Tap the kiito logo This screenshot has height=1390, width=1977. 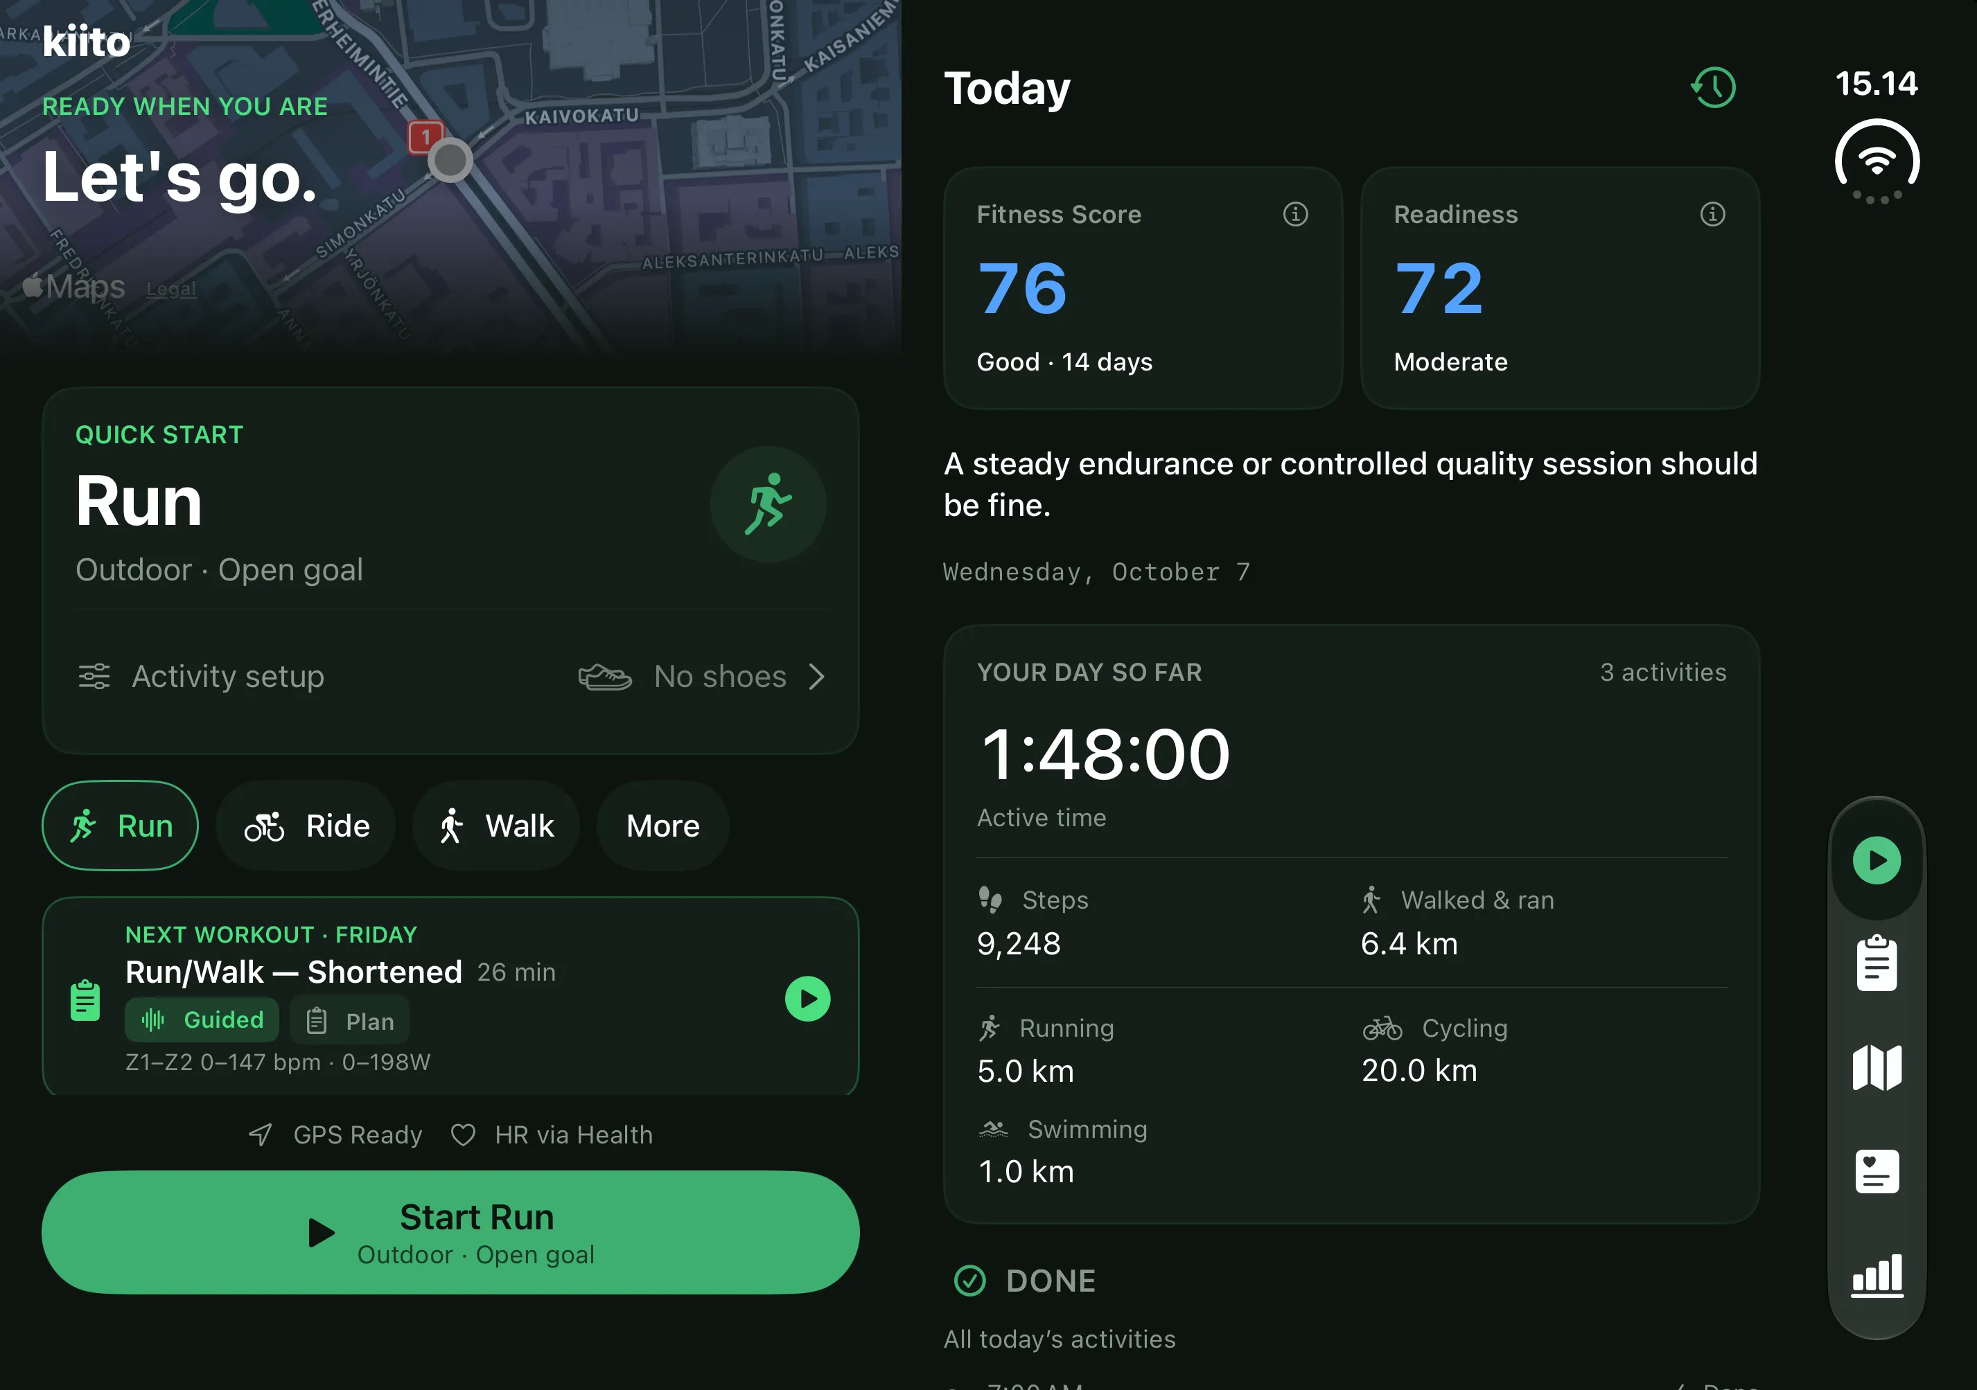coord(86,40)
